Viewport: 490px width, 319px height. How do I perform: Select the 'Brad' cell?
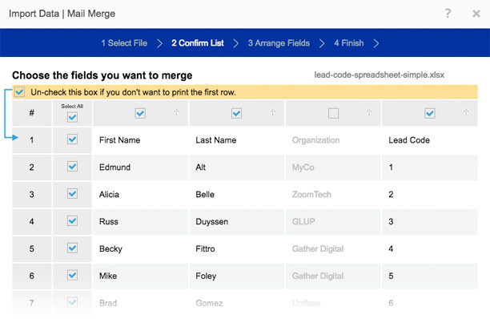coord(141,303)
